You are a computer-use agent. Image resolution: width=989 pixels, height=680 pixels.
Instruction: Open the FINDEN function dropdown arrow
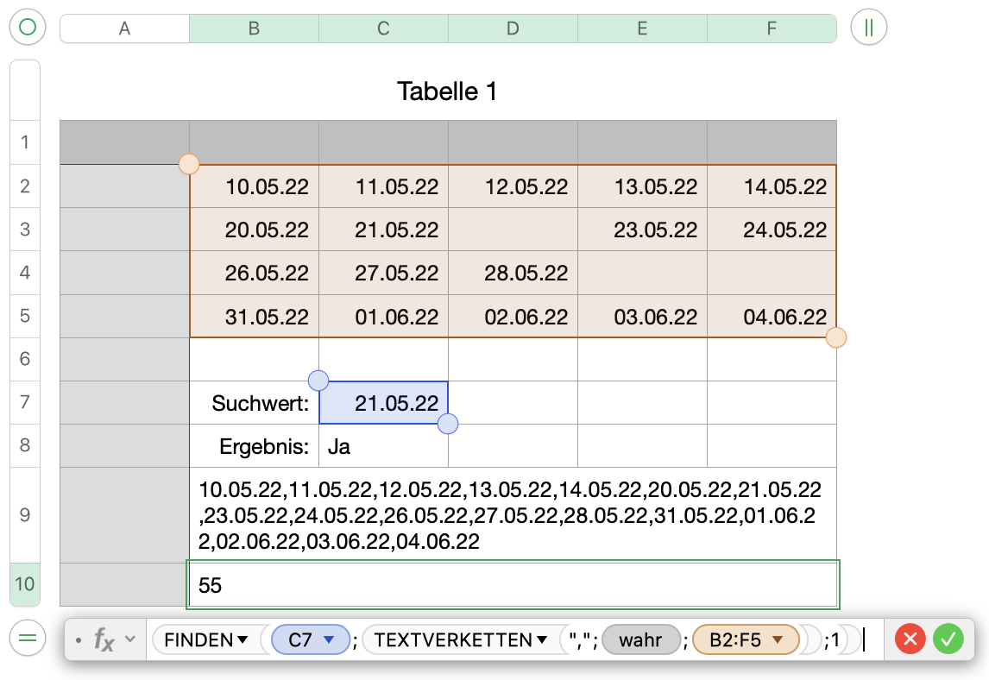pyautogui.click(x=243, y=640)
